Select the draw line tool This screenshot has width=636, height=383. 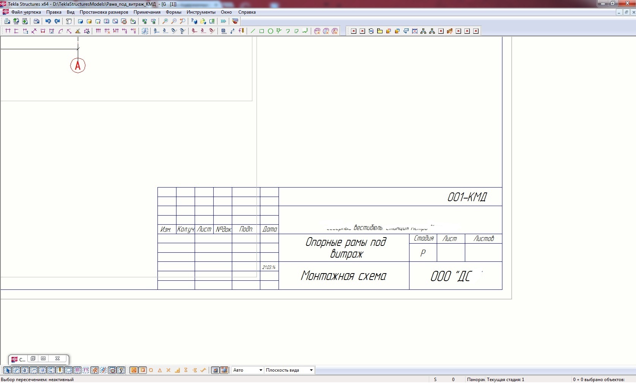[x=253, y=31]
